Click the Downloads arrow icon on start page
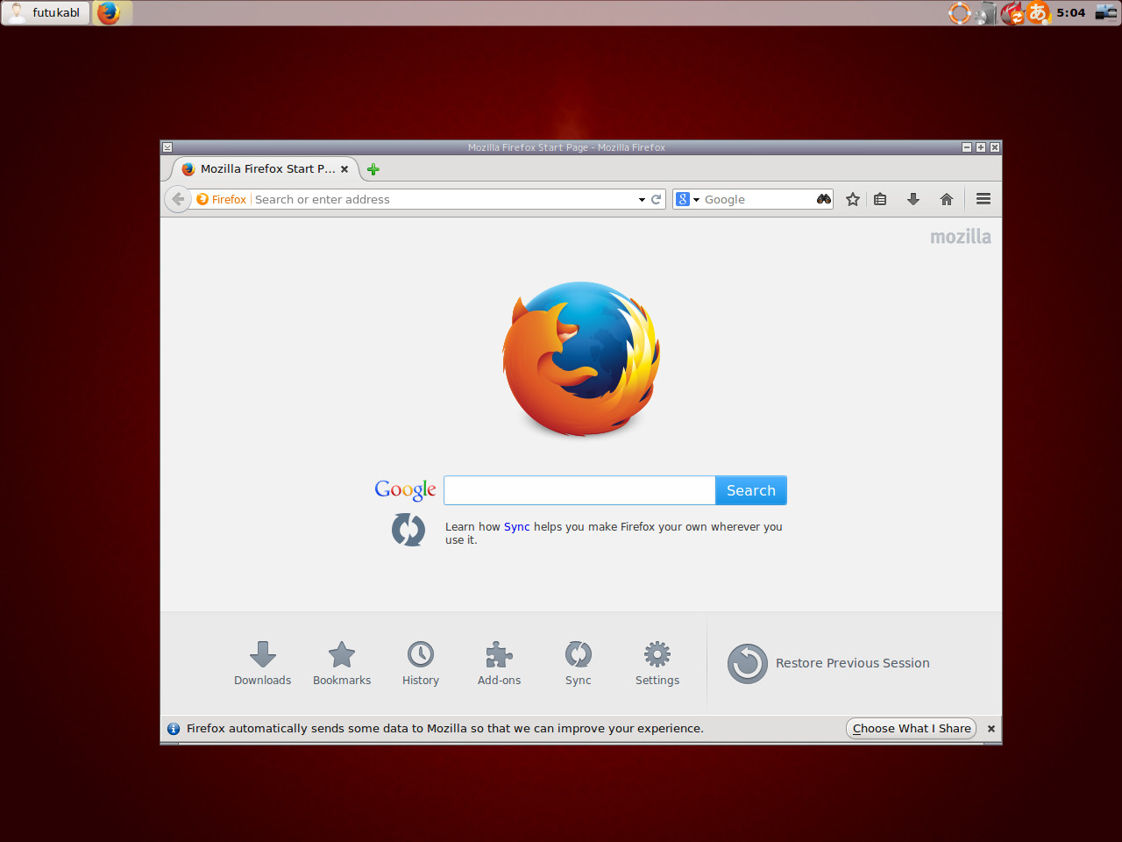The height and width of the screenshot is (842, 1122). pyautogui.click(x=262, y=654)
